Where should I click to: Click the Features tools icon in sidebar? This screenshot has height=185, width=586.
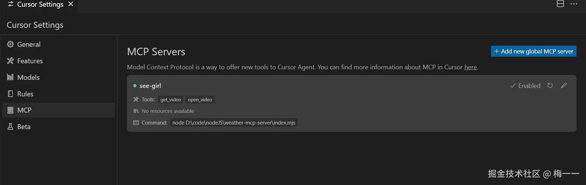10,61
